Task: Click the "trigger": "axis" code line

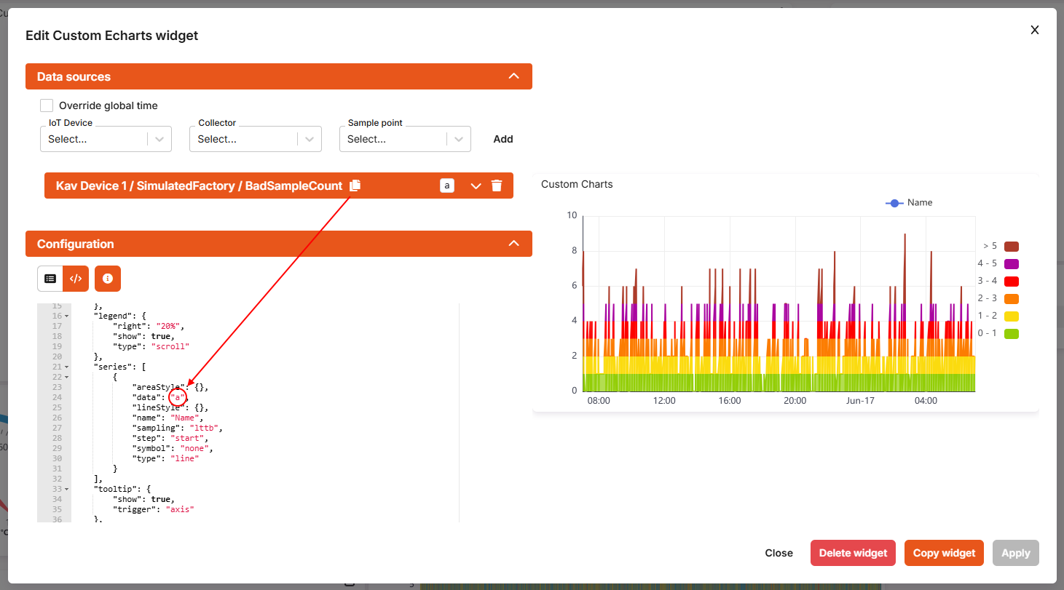Action: point(154,509)
